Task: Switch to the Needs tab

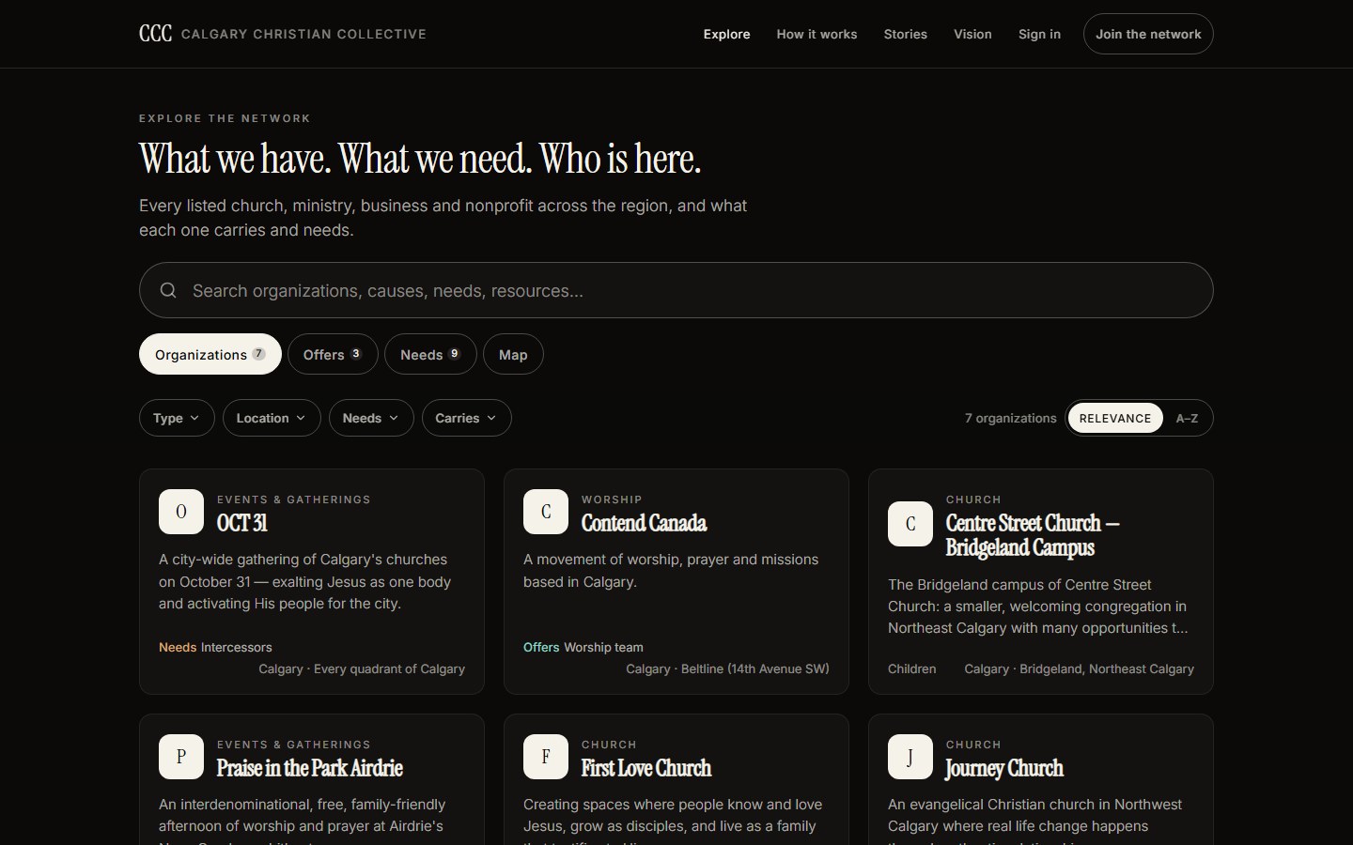Action: click(x=430, y=354)
